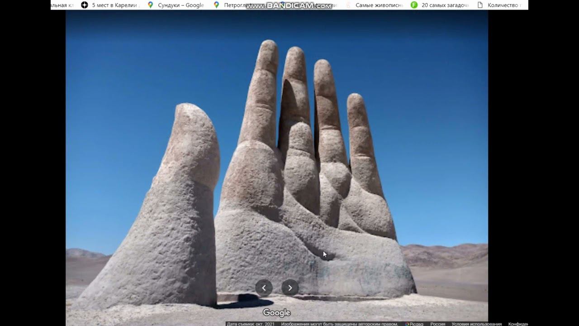Click the green F favicon of '20 самых' bookmark
Viewport: 579px width, 326px height.
(414, 5)
